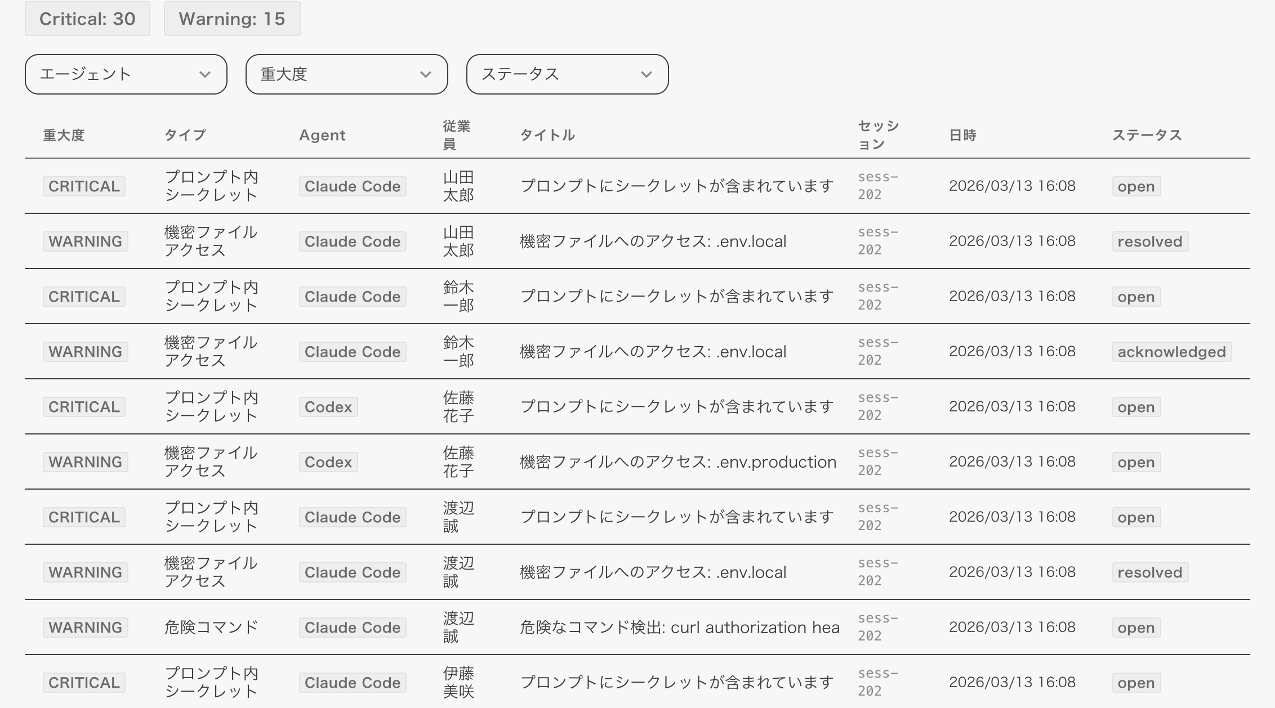The height and width of the screenshot is (708, 1275).
Task: Open the エージェント filter dropdown
Action: coord(125,74)
